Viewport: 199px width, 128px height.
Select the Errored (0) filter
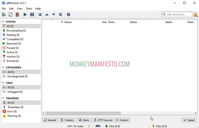tap(21, 61)
